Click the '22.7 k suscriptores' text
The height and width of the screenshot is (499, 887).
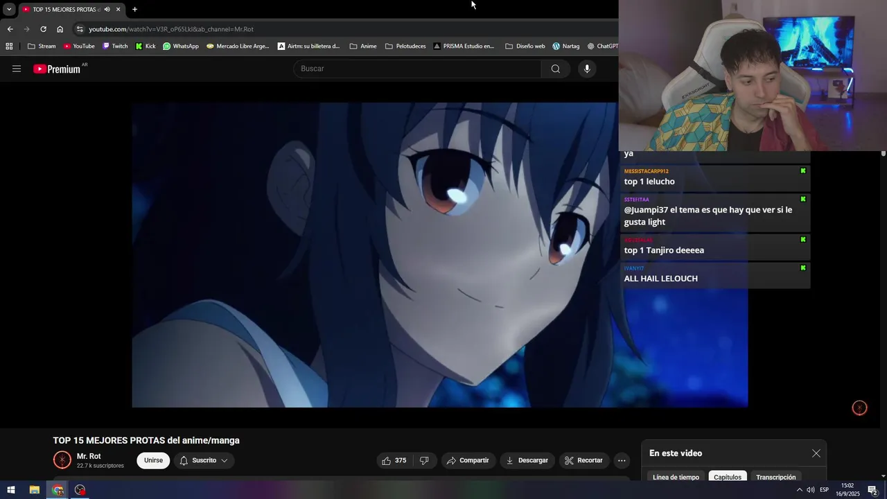point(100,466)
